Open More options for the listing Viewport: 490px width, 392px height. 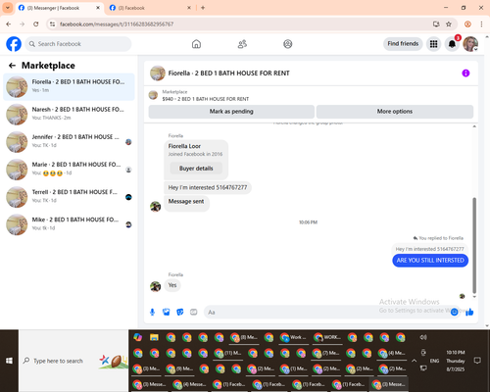click(x=395, y=112)
